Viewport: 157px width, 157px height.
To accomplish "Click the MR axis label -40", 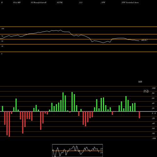I will (x=153, y=123).
